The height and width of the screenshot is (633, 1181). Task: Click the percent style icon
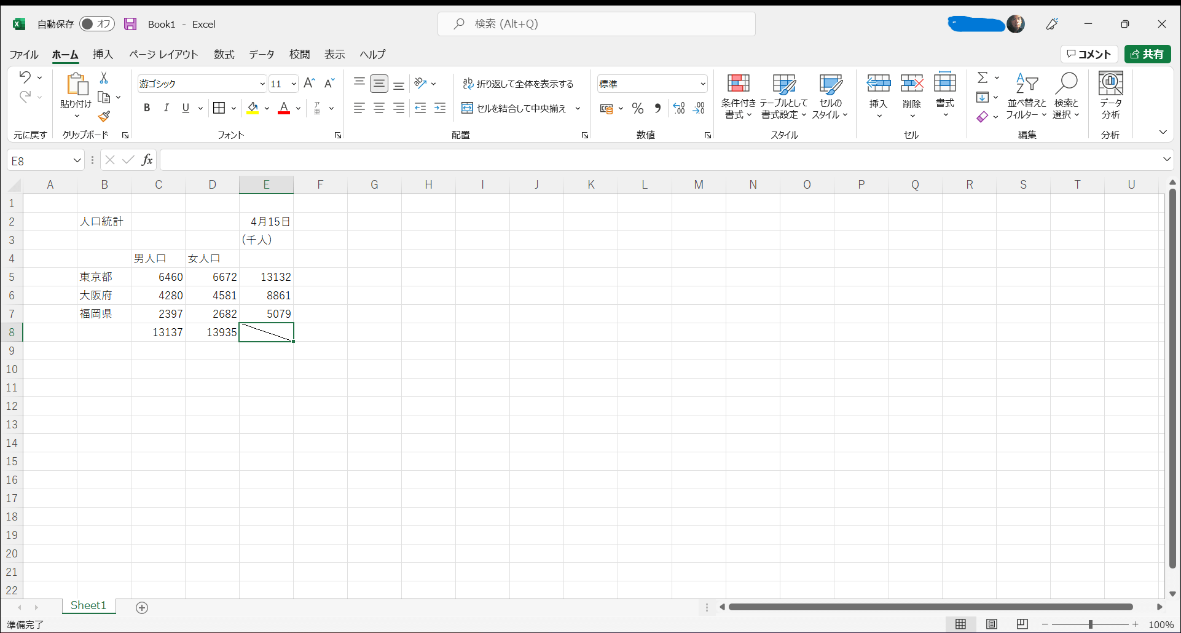pyautogui.click(x=638, y=109)
